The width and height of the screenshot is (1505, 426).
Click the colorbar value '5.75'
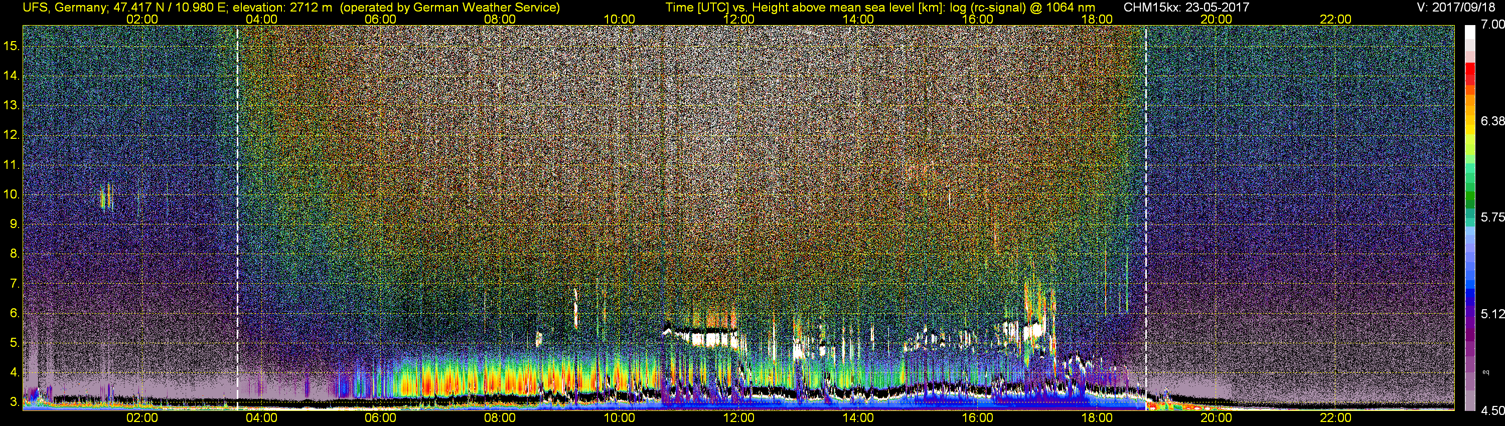tap(1492, 217)
